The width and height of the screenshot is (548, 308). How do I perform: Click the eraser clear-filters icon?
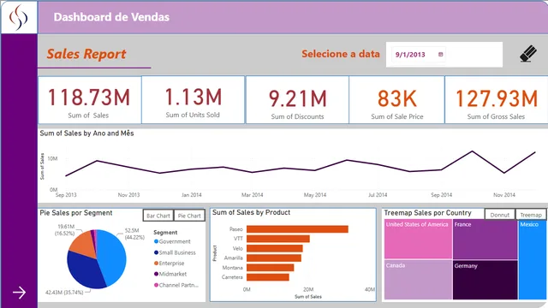coord(528,54)
